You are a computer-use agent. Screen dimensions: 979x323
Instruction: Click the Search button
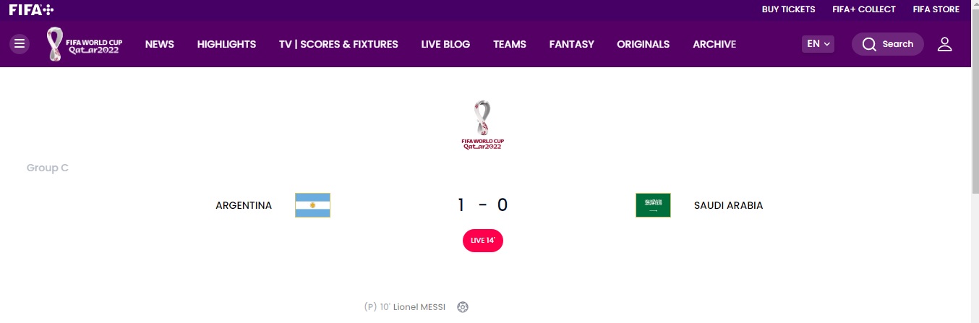click(x=887, y=44)
